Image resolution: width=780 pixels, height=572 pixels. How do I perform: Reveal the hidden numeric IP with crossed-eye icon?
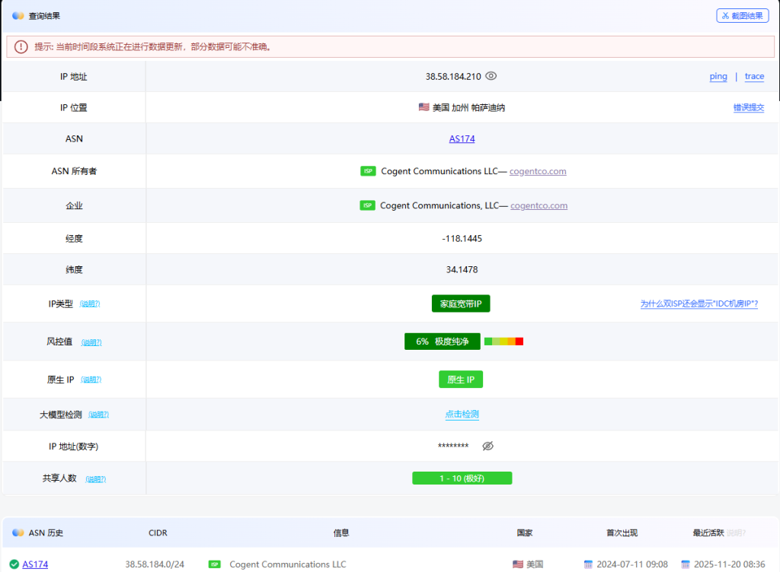(488, 446)
